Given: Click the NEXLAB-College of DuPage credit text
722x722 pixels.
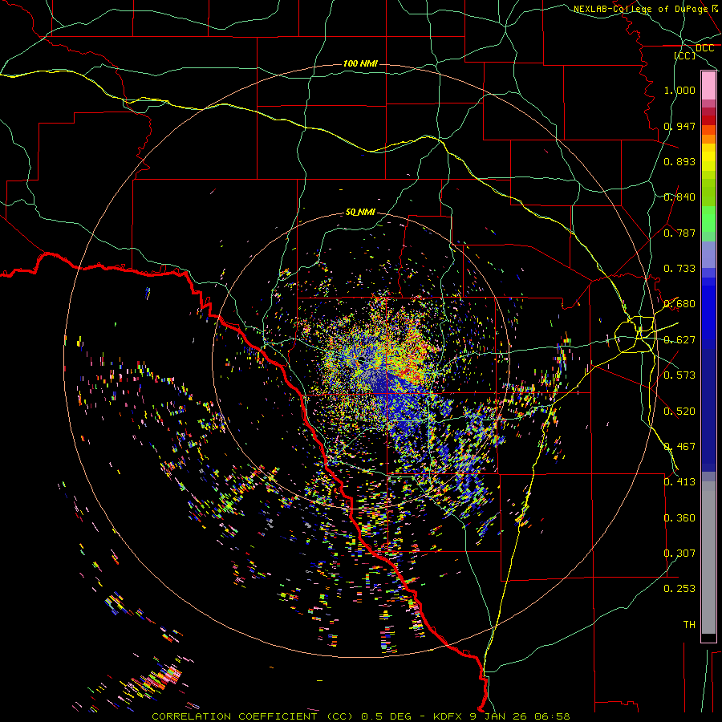Looking at the screenshot, I should click(640, 9).
